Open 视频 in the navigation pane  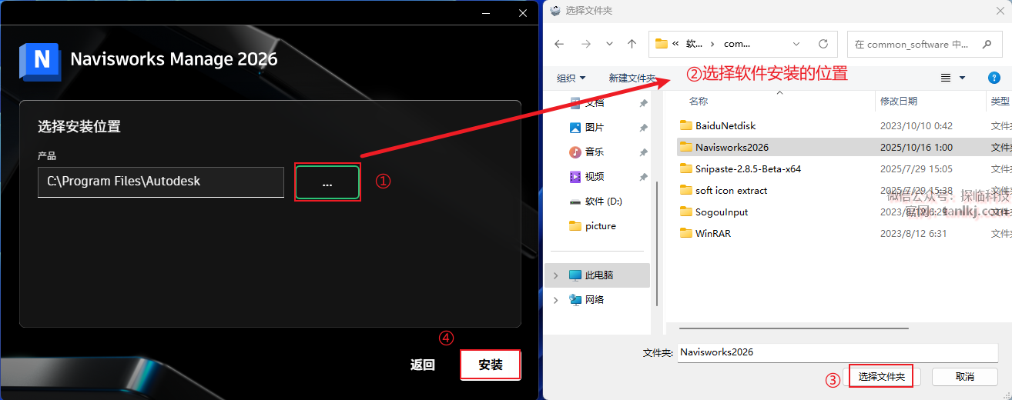pyautogui.click(x=595, y=176)
